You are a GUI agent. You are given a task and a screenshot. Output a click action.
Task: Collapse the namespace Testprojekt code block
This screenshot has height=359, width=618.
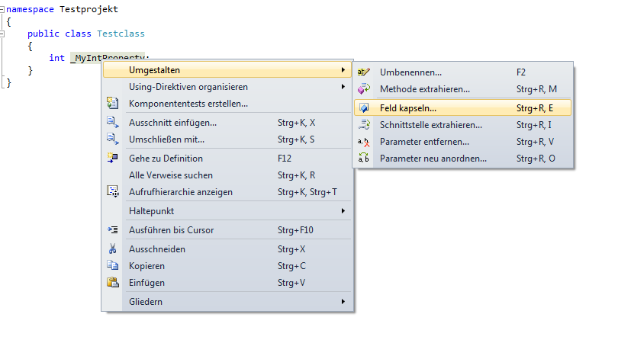click(3, 10)
